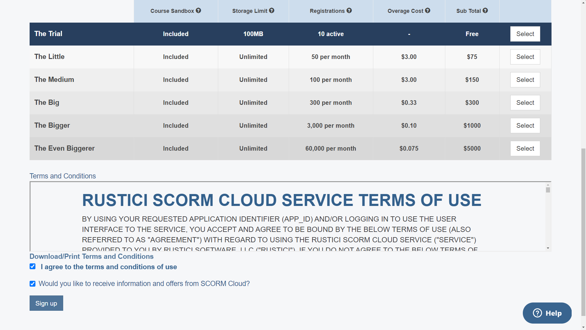The image size is (586, 330).
Task: Click the up arrow of the terms scrollbar
Action: tap(548, 185)
